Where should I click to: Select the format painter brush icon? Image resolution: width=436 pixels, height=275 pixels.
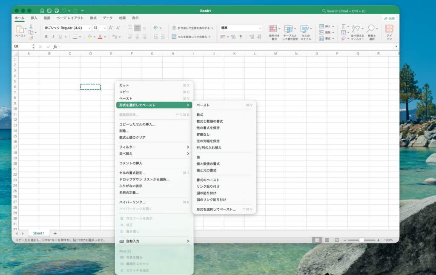[x=31, y=38]
